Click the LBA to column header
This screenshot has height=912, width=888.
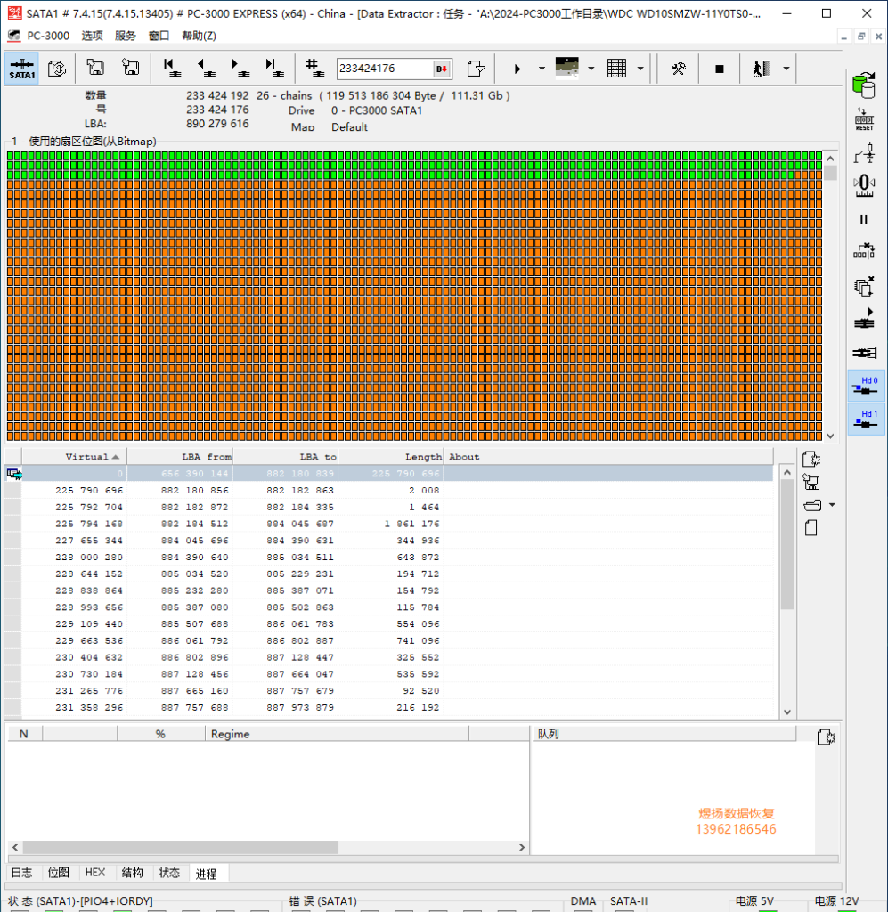[286, 457]
